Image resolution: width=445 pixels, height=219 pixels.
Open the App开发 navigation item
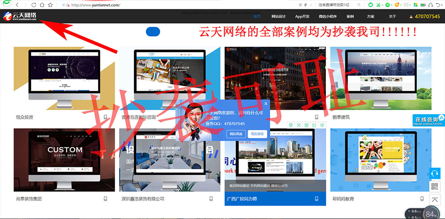pyautogui.click(x=302, y=16)
